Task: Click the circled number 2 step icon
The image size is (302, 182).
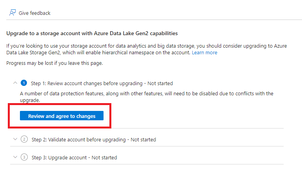Action: (24, 139)
